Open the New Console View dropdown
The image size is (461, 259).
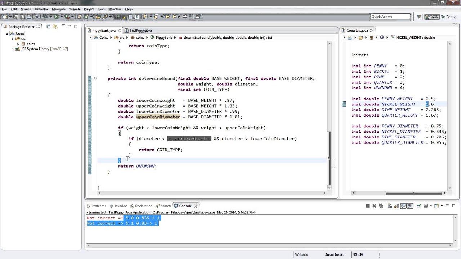pos(442,206)
